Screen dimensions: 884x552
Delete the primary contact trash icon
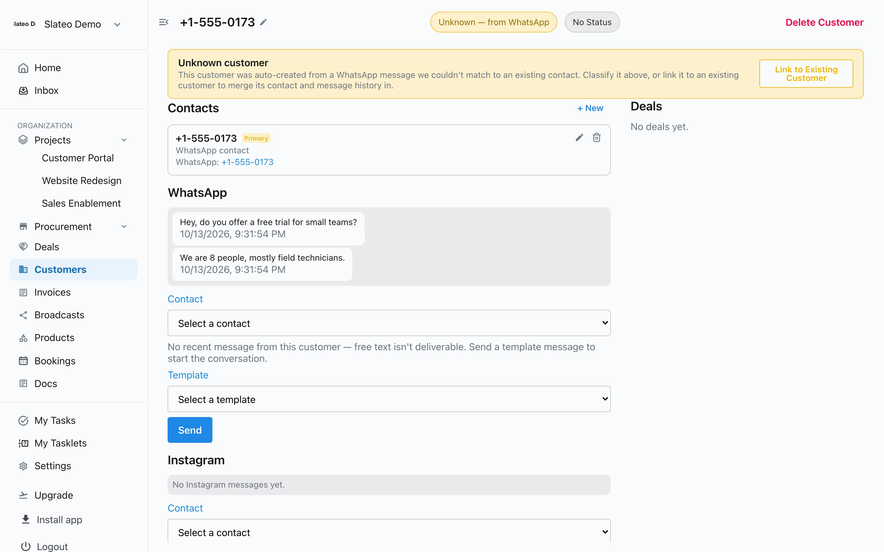596,138
